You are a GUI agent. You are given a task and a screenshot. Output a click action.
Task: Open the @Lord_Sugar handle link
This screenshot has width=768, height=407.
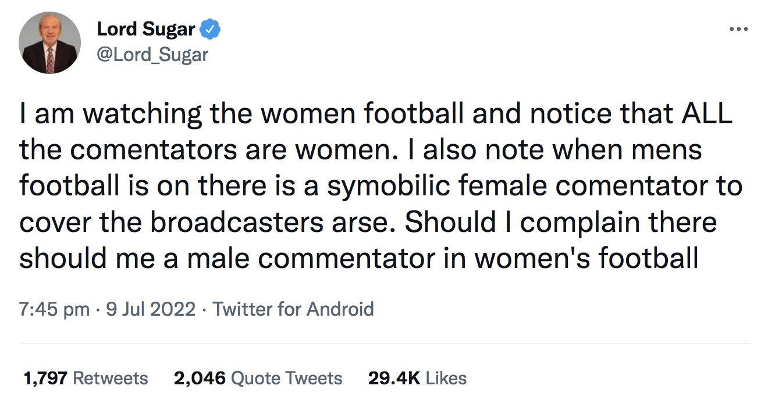click(x=152, y=55)
